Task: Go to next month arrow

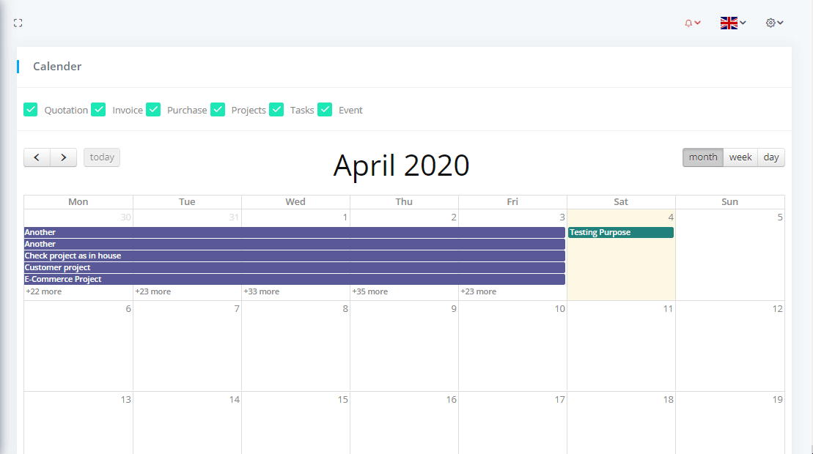Action: pyautogui.click(x=64, y=157)
